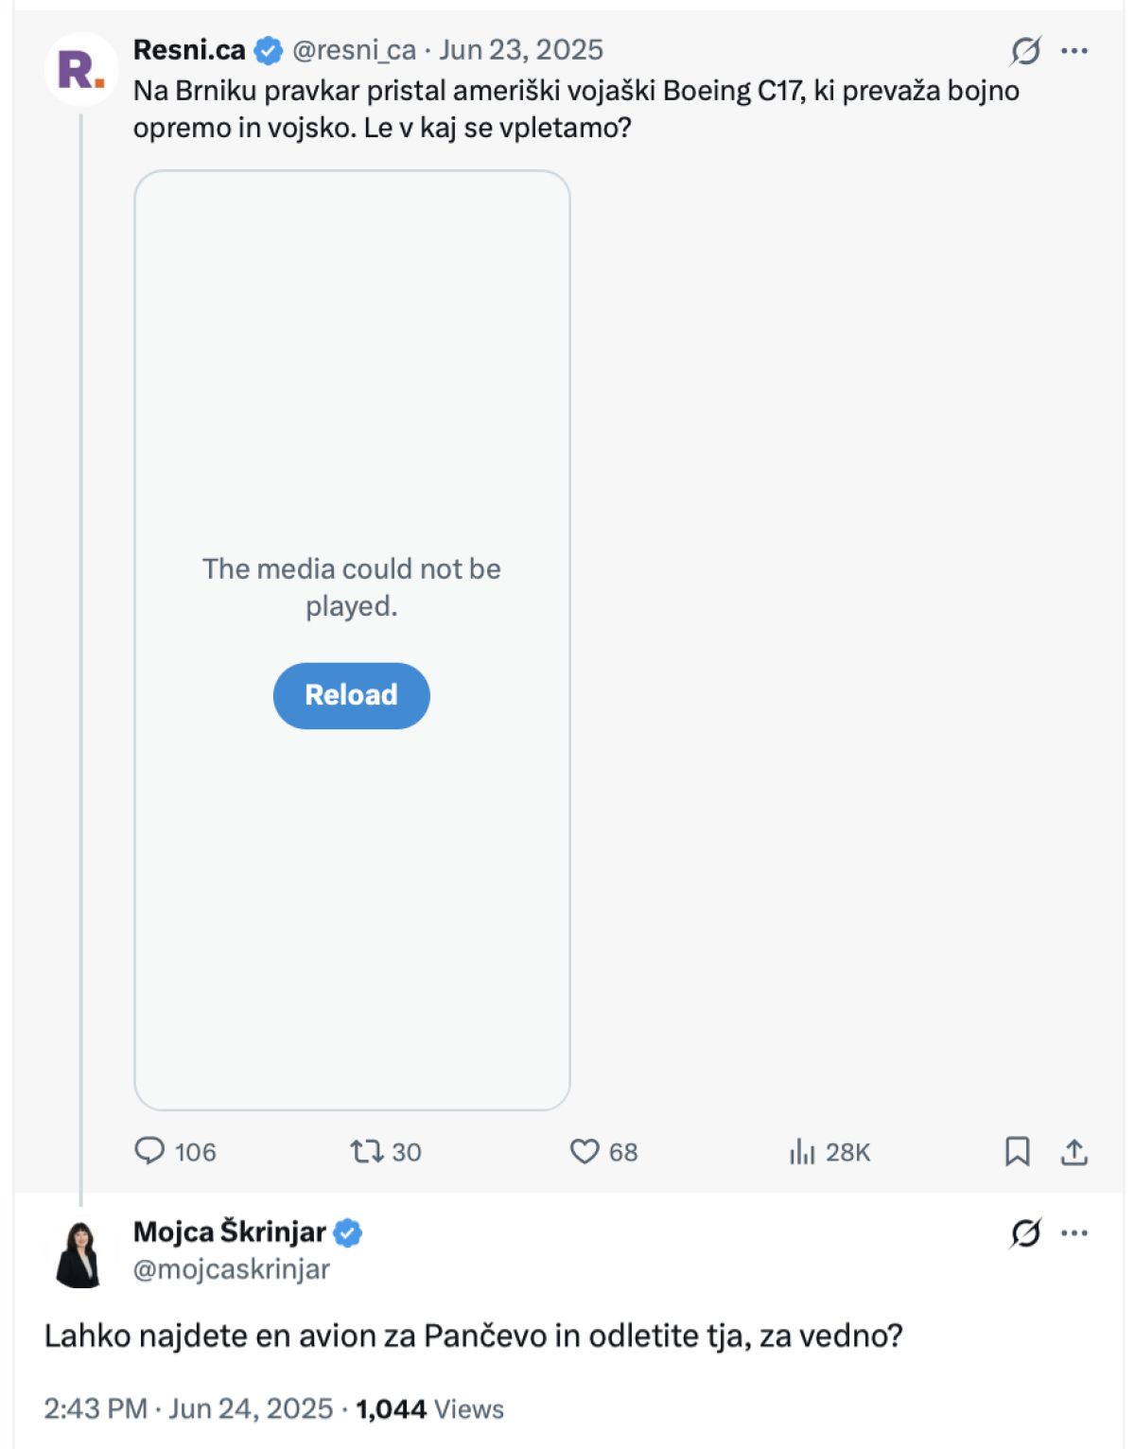Open Grok icon on Resni.ca post
The height and width of the screenshot is (1449, 1135).
(x=1025, y=50)
